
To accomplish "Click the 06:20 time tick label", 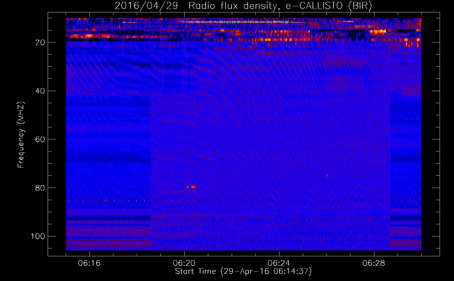I will [184, 263].
